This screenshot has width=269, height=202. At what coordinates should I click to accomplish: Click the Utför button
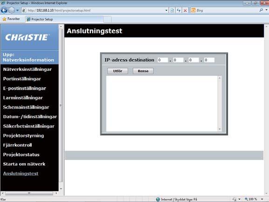[117, 71]
